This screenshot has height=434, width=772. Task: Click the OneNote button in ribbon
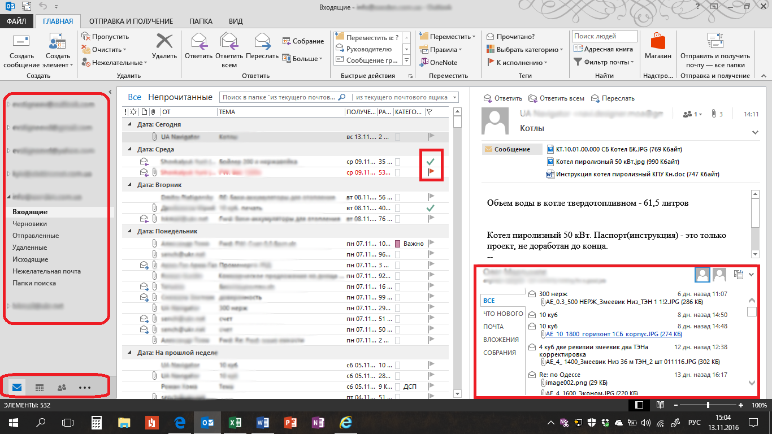[440, 63]
